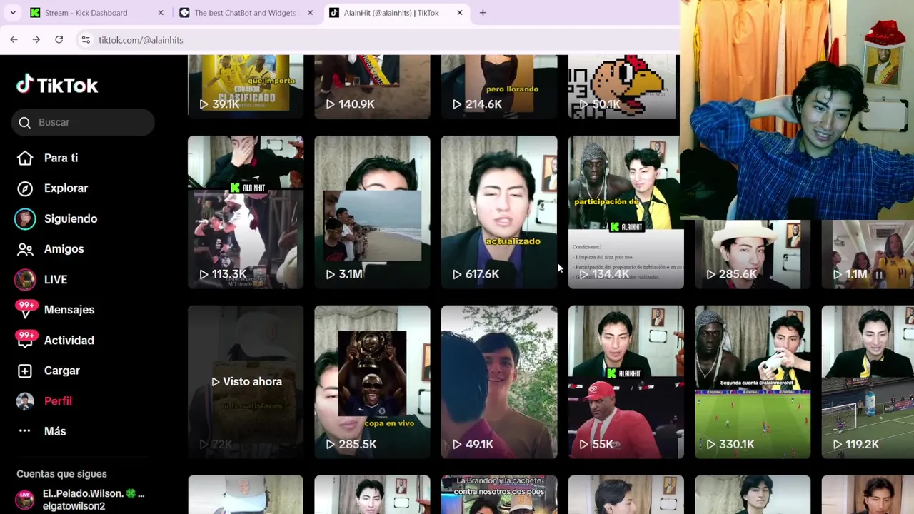The height and width of the screenshot is (514, 914).
Task: Click the Mensajes icon with 99+ badge
Action: [x=25, y=309]
